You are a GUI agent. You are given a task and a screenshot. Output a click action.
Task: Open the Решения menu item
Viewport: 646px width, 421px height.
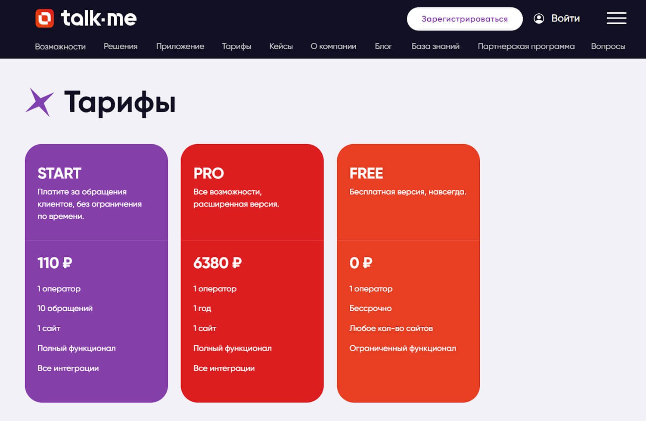[x=121, y=46]
